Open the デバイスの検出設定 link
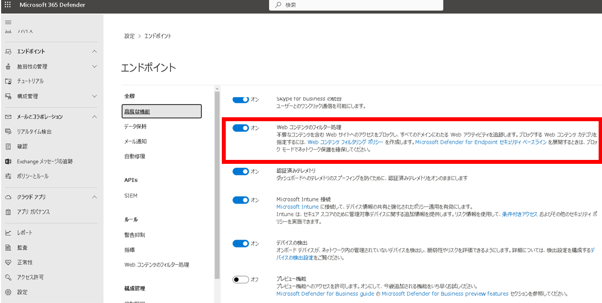The width and height of the screenshot is (602, 303). (x=436, y=254)
